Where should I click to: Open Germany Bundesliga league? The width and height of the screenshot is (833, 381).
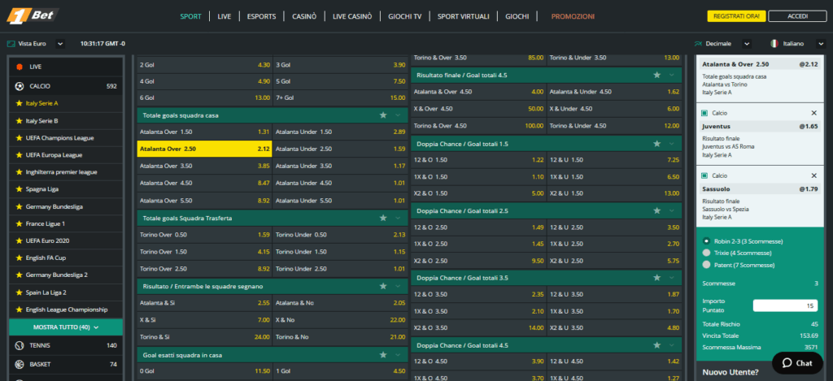tap(55, 206)
